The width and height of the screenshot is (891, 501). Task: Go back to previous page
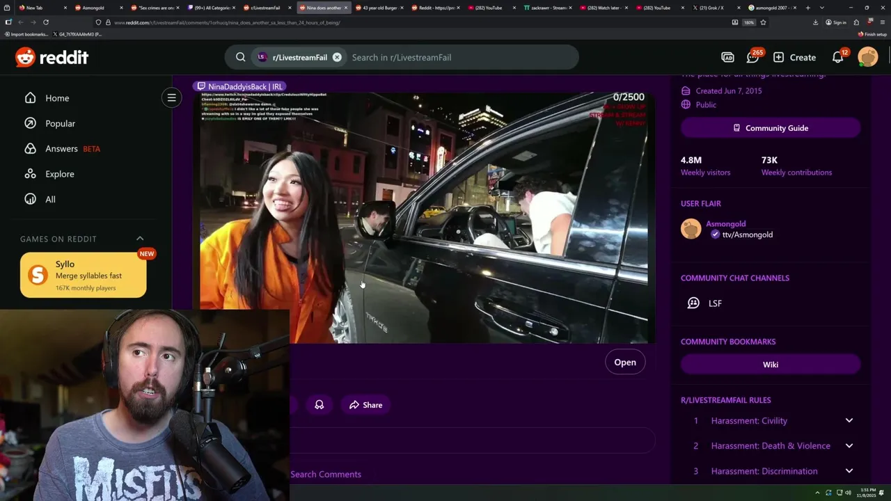coord(21,22)
